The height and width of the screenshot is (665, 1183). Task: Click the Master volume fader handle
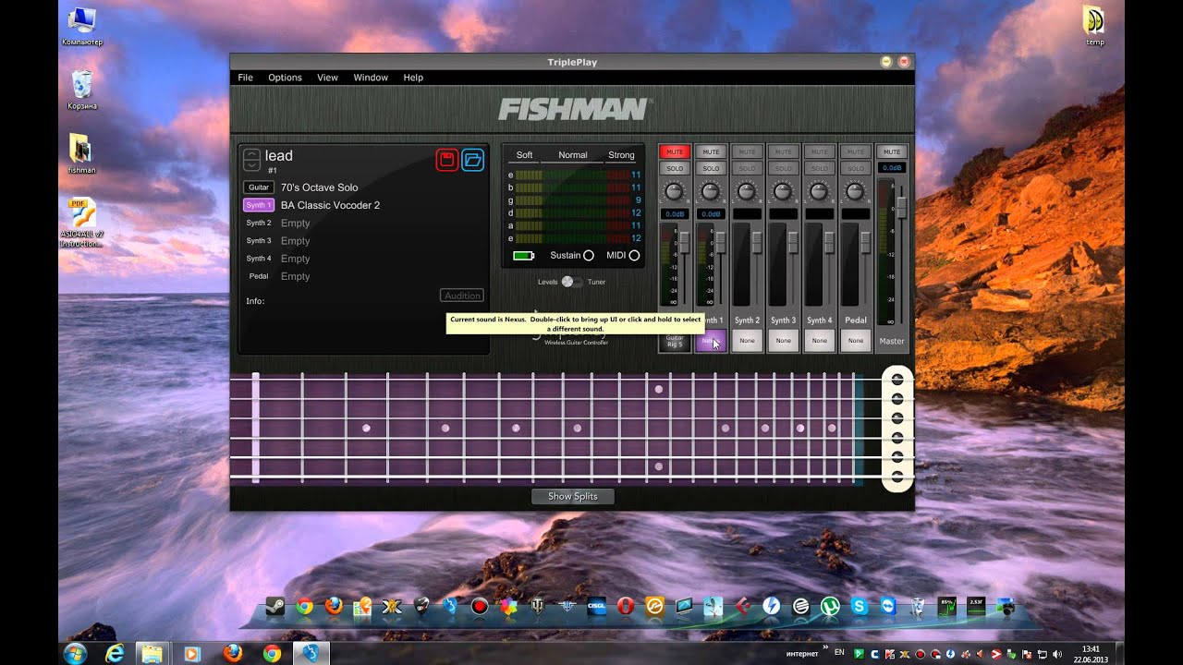coord(902,207)
